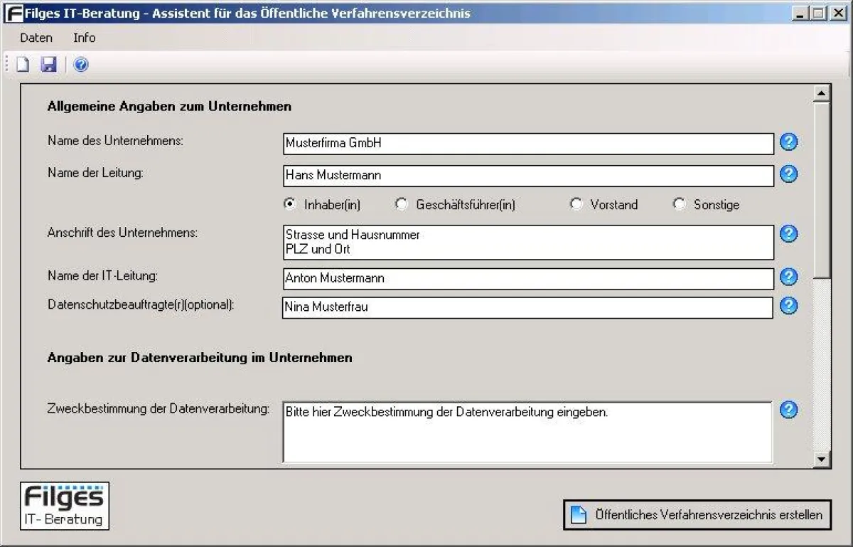This screenshot has height=547, width=853.
Task: Click the New document toolbar icon
Action: point(22,65)
